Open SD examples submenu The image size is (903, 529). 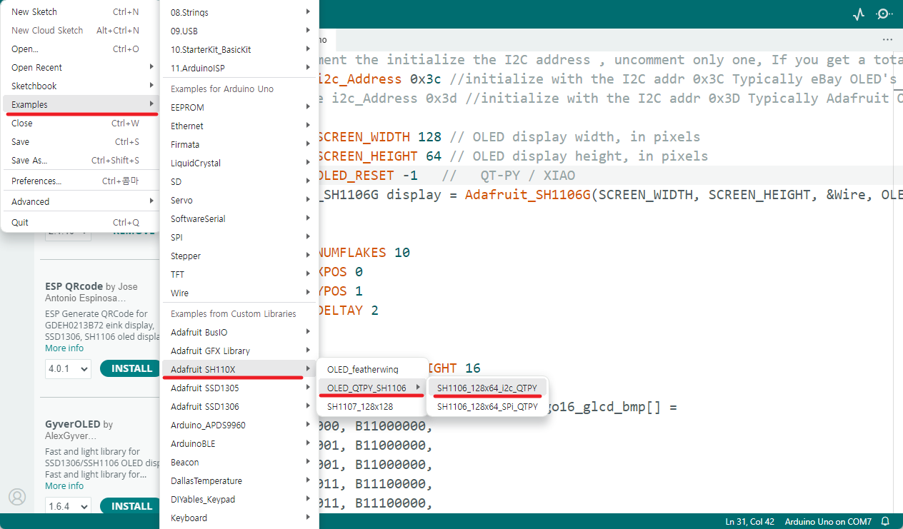click(239, 182)
